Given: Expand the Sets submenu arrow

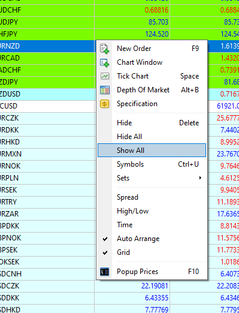Looking at the screenshot, I should point(200,177).
